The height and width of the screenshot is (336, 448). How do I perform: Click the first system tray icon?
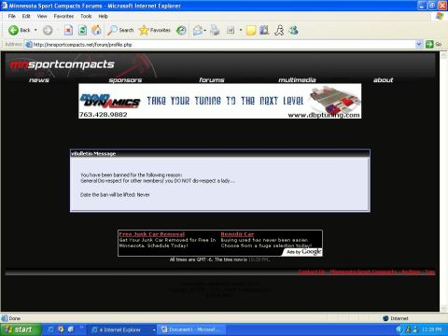click(x=399, y=329)
